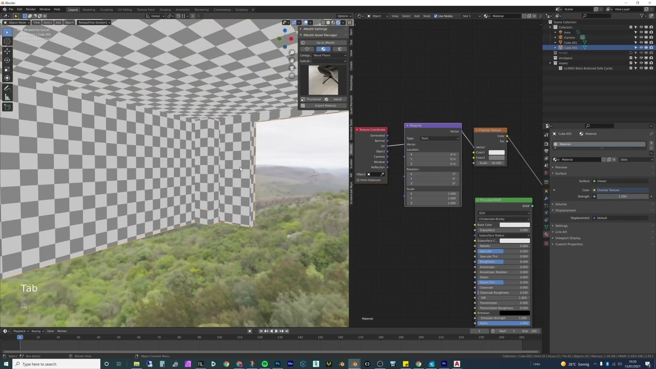Click the Options button in viewport header
656x369 pixels.
[344, 16]
